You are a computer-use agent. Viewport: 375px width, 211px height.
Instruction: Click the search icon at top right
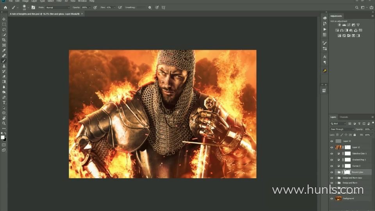click(x=357, y=7)
